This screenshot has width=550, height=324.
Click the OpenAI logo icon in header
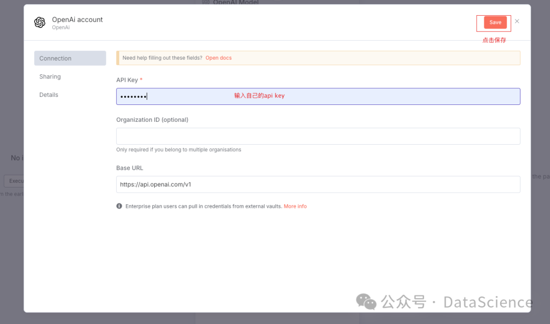tap(40, 22)
